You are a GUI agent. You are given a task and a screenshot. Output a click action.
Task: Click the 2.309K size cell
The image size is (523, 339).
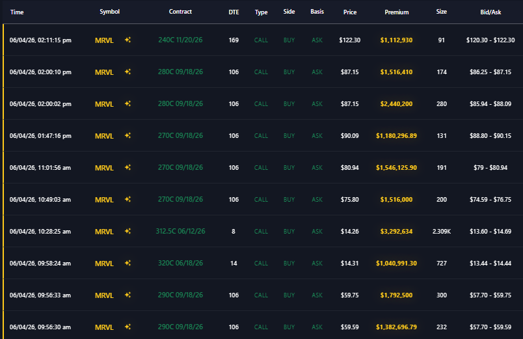point(441,231)
